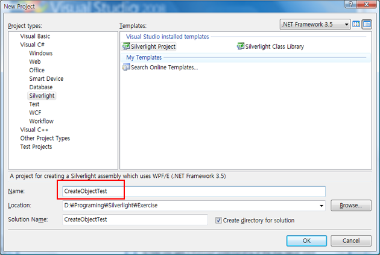Click the project Name input field
380x255 pixels.
point(194,191)
